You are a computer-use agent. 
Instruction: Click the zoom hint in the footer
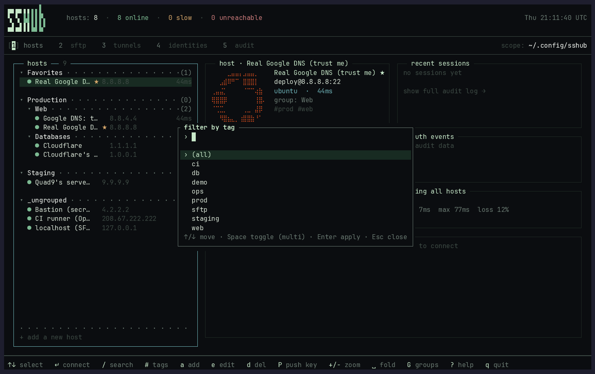point(345,365)
